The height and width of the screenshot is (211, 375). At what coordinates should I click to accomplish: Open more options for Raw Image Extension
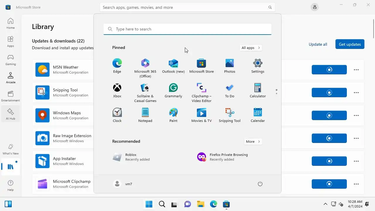(356, 138)
